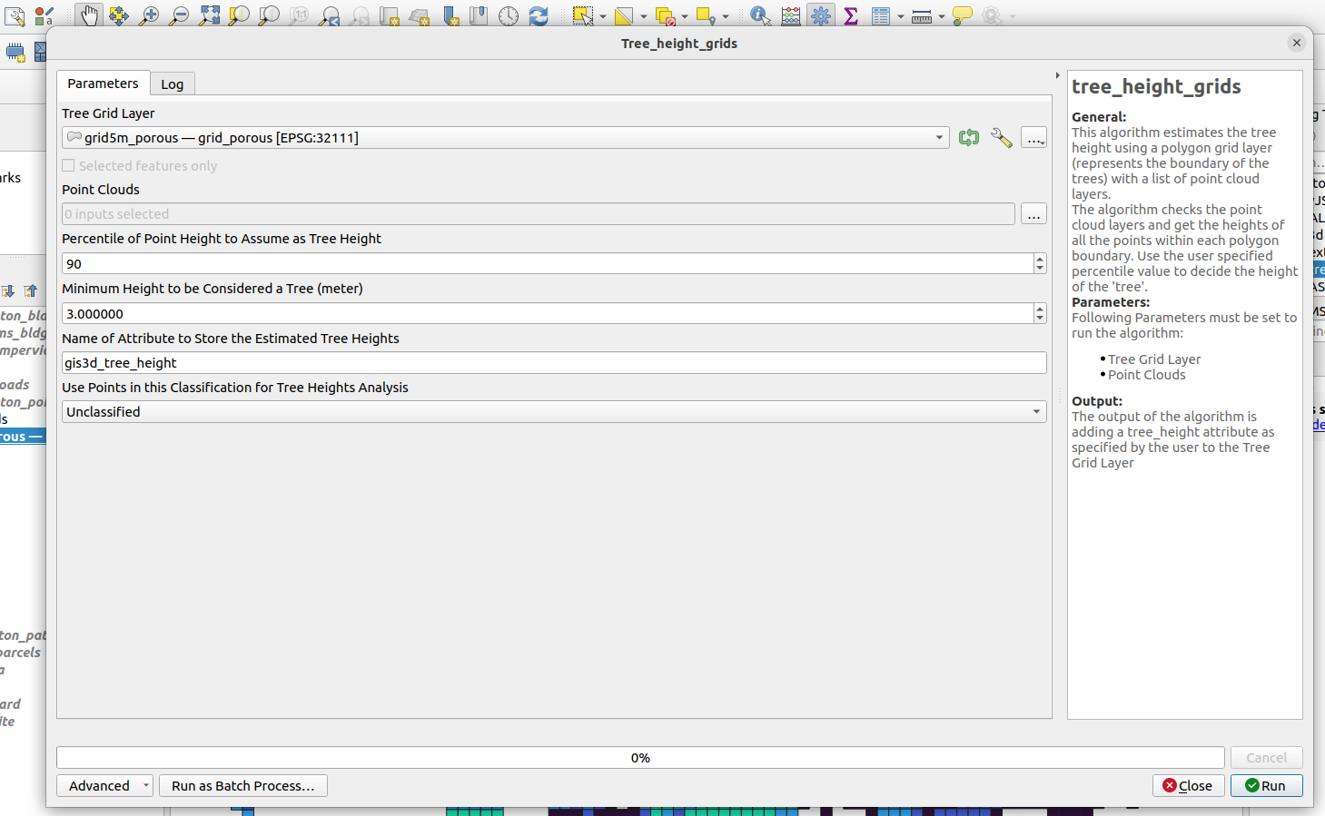This screenshot has width=1325, height=816.
Task: Enable Selected features only checkbox
Action: tap(68, 166)
